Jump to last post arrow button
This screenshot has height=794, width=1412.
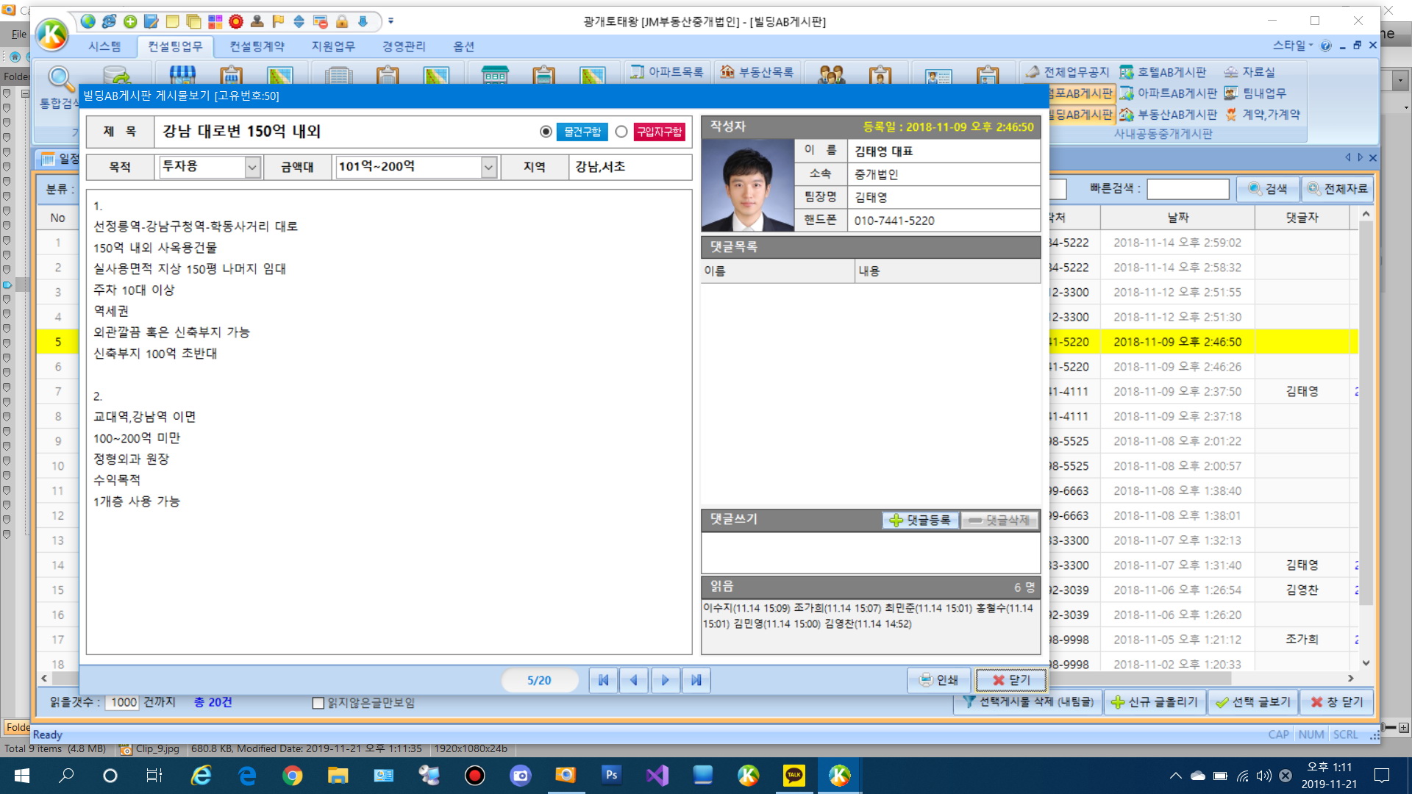point(696,680)
